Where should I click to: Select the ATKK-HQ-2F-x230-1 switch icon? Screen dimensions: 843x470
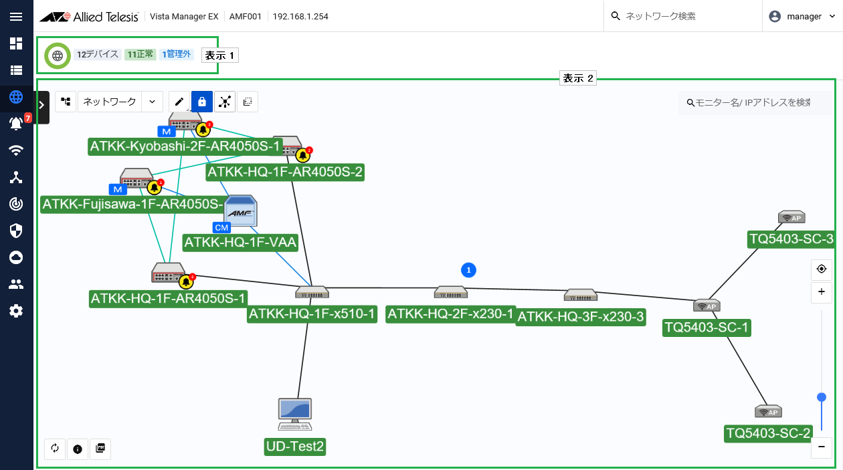(451, 292)
